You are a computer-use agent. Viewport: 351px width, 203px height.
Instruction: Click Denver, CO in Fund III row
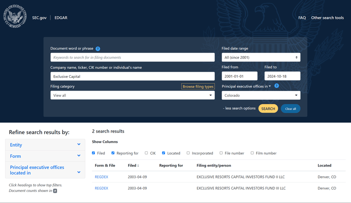pyautogui.click(x=327, y=188)
